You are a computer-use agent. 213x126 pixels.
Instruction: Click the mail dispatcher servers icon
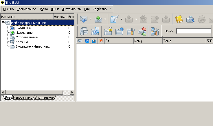click(84, 31)
